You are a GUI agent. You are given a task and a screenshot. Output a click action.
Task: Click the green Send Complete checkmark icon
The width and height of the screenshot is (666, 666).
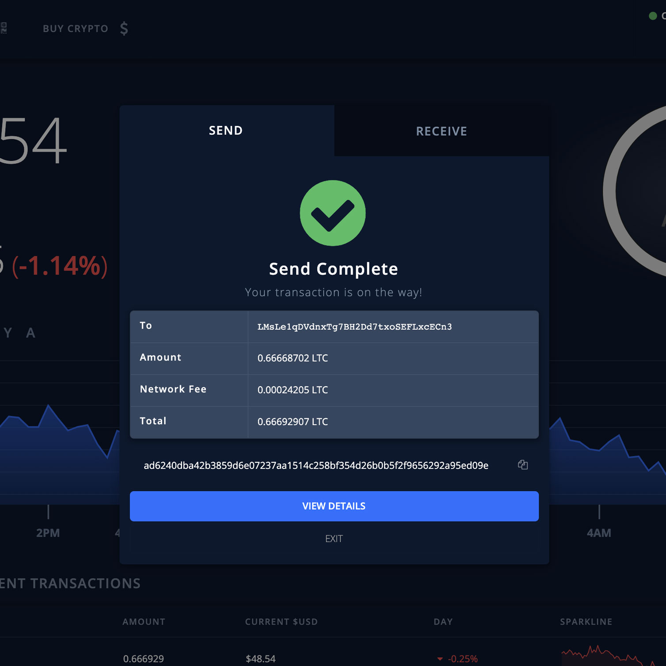pos(333,213)
